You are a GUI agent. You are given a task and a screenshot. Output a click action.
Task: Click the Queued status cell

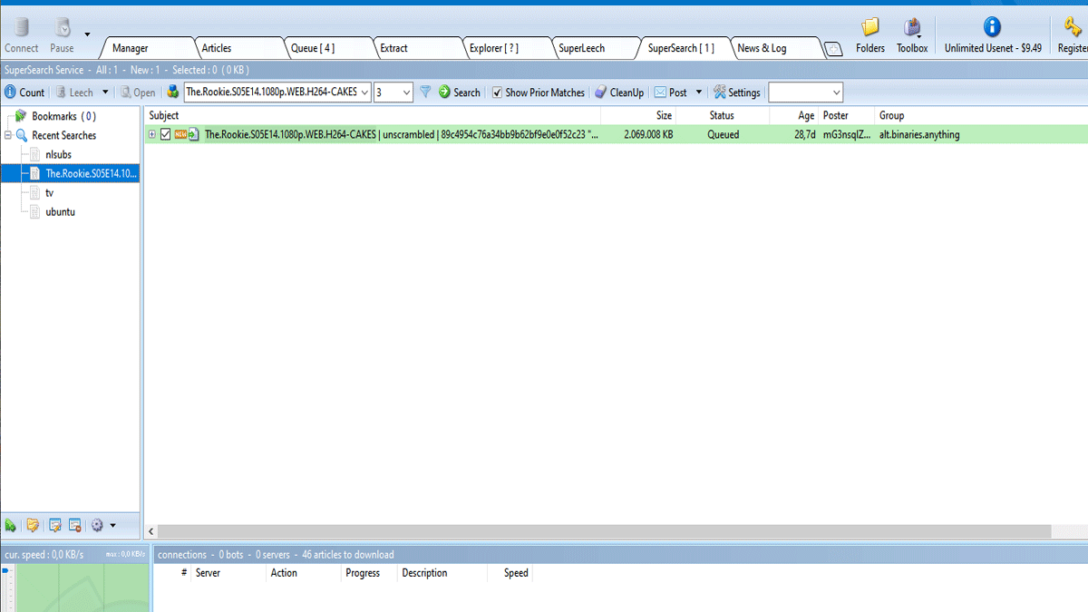coord(724,135)
